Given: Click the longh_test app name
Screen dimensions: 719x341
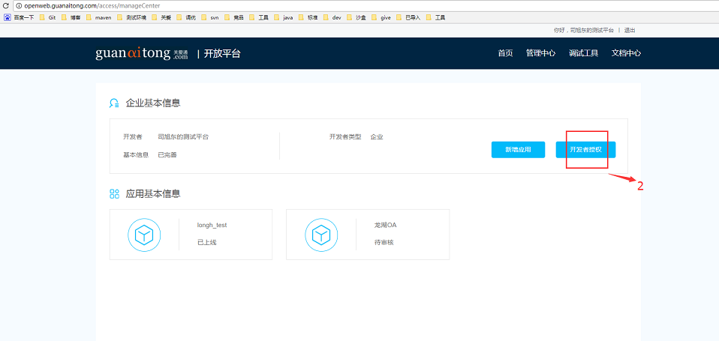Looking at the screenshot, I should coord(212,225).
